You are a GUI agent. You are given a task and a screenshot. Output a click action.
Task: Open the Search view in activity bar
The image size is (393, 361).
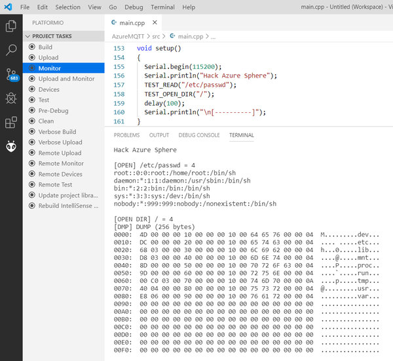[11, 50]
